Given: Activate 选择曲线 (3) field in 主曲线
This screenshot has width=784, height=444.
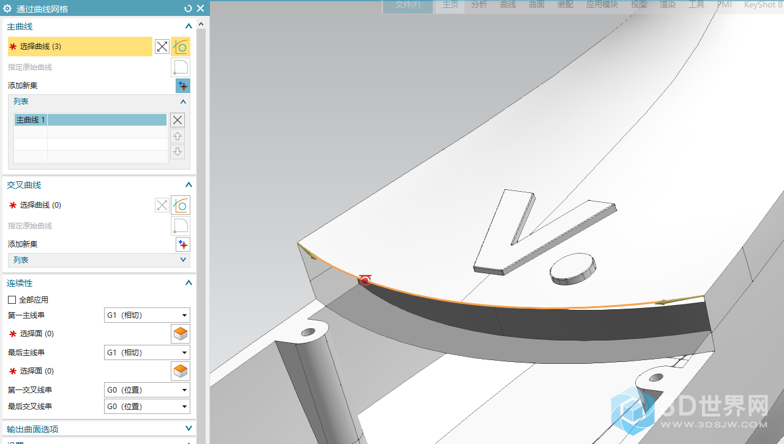Looking at the screenshot, I should [80, 47].
